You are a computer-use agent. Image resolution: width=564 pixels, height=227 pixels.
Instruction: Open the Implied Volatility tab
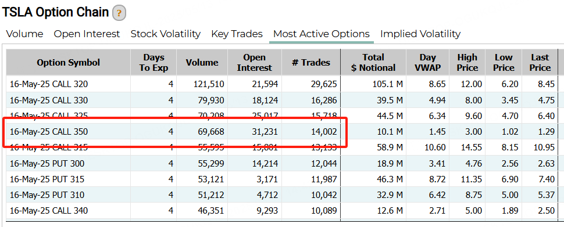click(420, 34)
